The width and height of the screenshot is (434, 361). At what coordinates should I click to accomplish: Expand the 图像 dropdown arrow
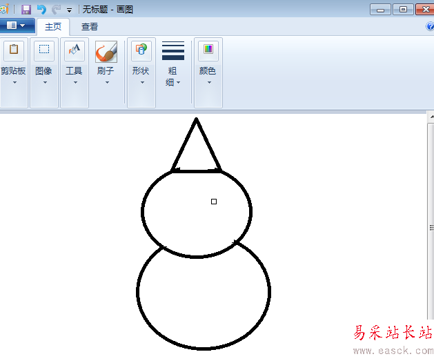[45, 83]
